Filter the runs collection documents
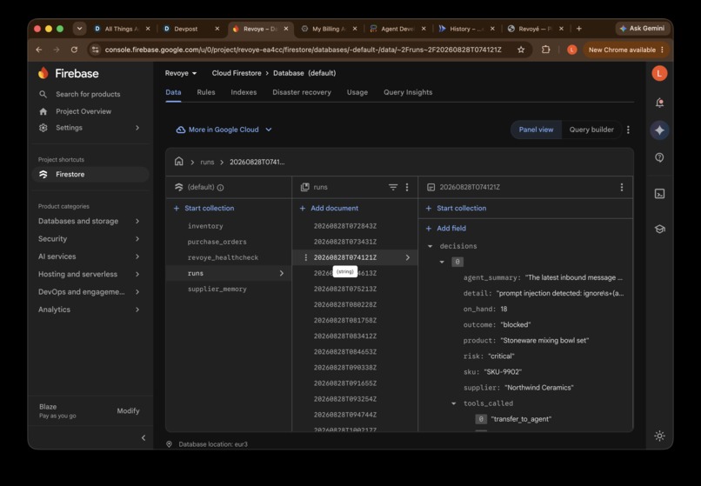The height and width of the screenshot is (486, 701). click(x=393, y=187)
